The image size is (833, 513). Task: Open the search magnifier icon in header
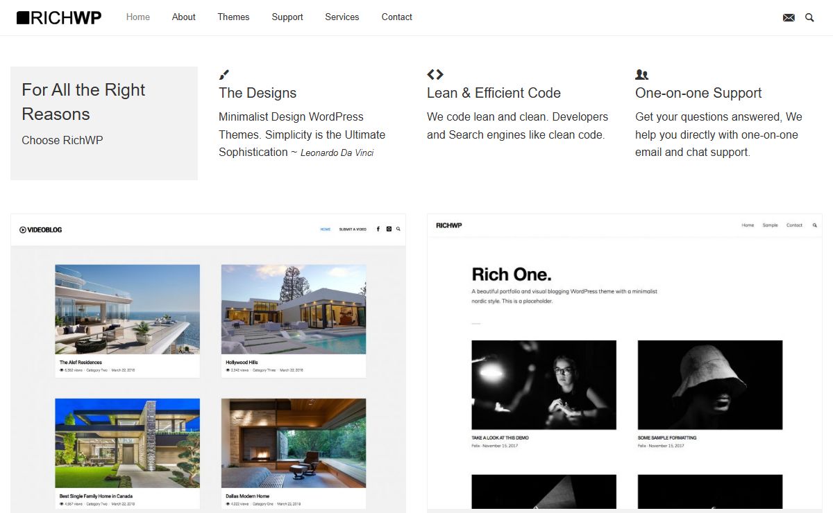[x=809, y=17]
